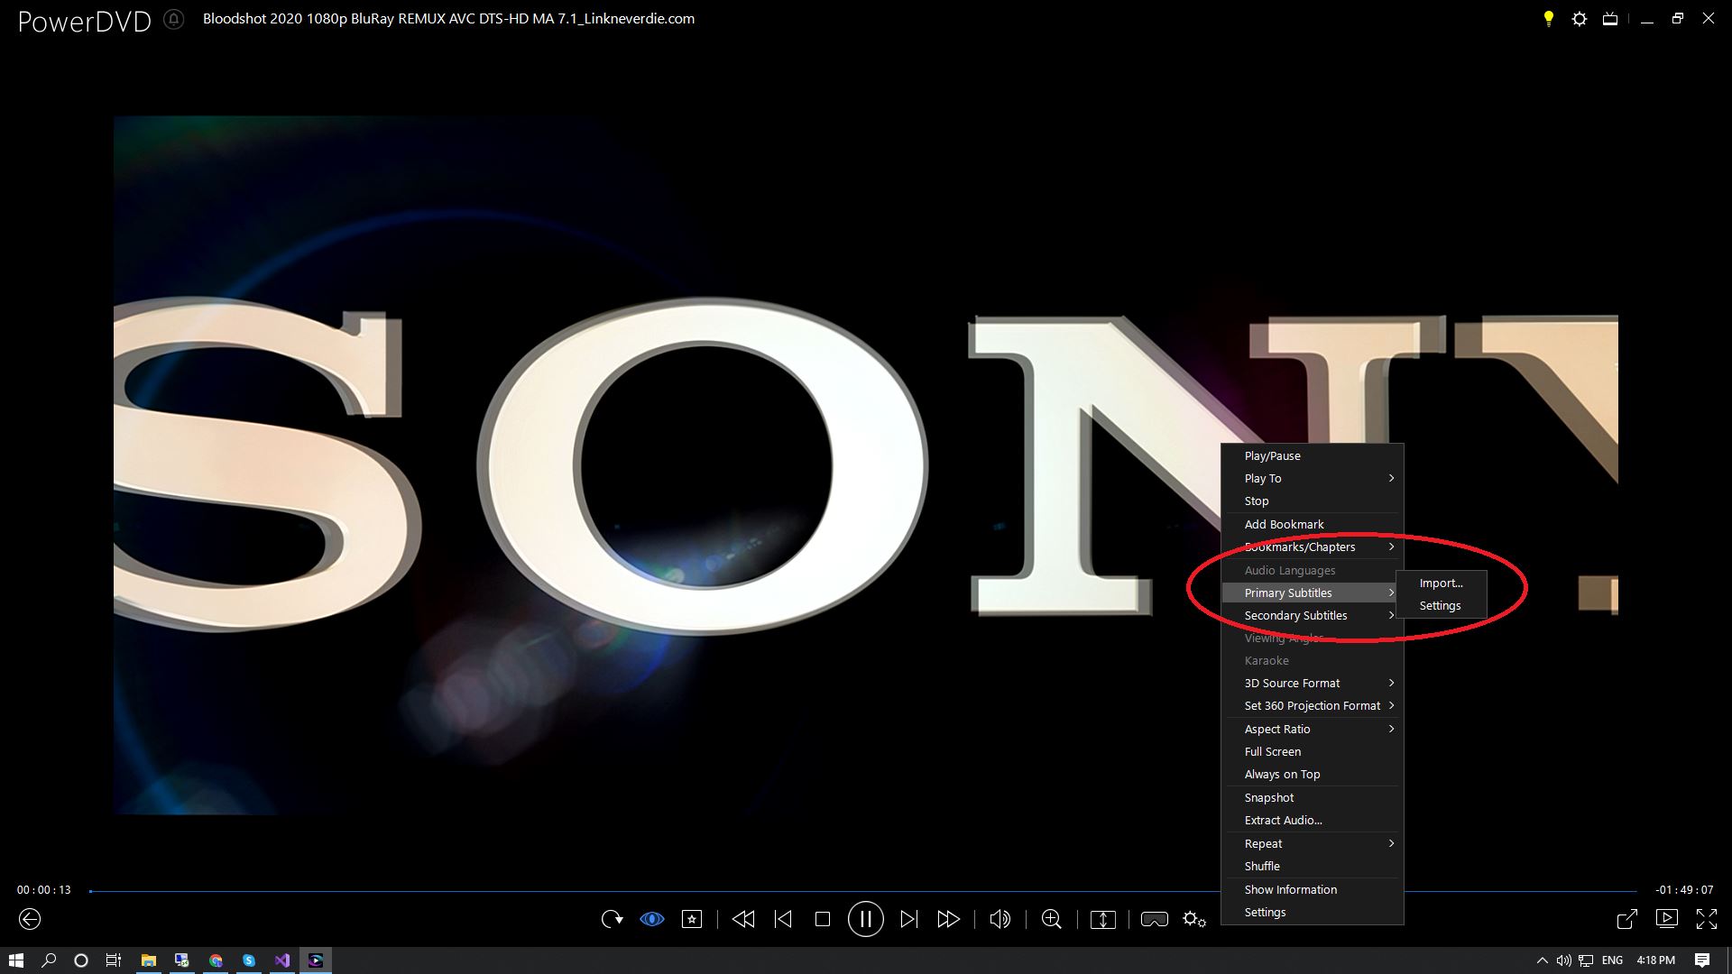Expand the Aspect Ratio submenu
Image resolution: width=1732 pixels, height=974 pixels.
(x=1277, y=729)
